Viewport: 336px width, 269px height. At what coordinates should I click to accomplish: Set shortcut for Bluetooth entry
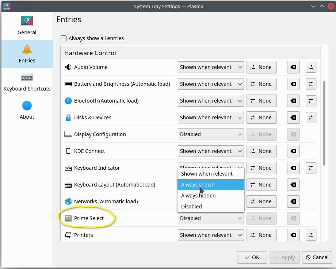(x=261, y=101)
